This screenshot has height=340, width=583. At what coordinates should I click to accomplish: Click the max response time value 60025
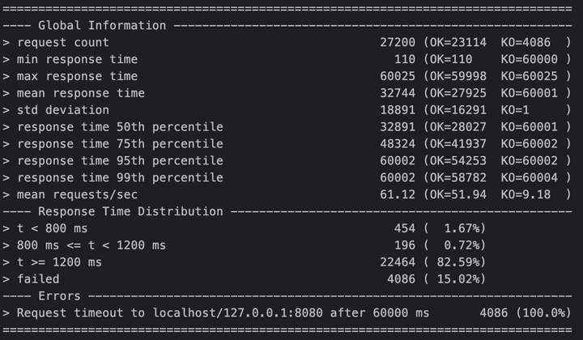398,76
